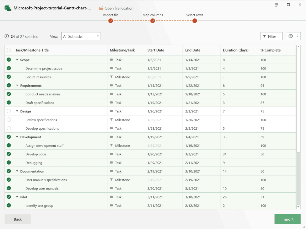The width and height of the screenshot is (306, 229).
Task: Click the Select rows step circle
Action: coord(194,21)
